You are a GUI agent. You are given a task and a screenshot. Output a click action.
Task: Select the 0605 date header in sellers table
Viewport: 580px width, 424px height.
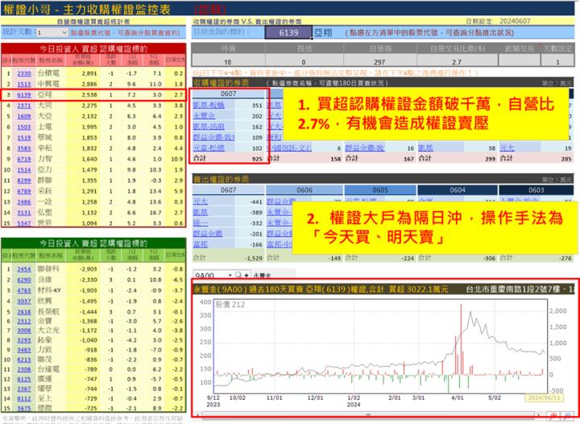(380, 189)
